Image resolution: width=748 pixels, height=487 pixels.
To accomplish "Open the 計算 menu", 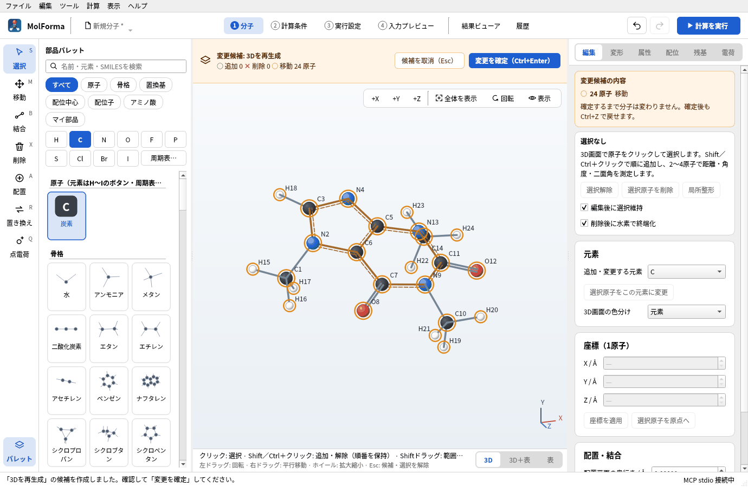I will [93, 6].
